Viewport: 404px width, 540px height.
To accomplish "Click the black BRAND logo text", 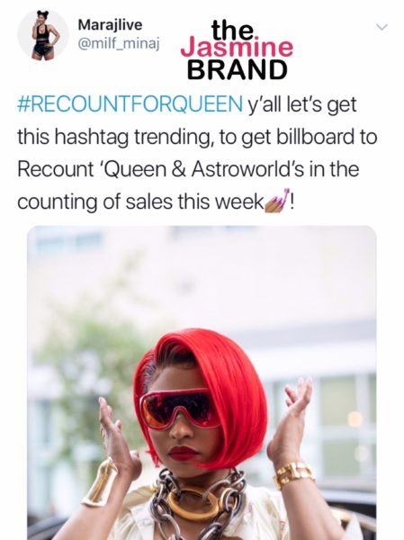I will point(237,70).
